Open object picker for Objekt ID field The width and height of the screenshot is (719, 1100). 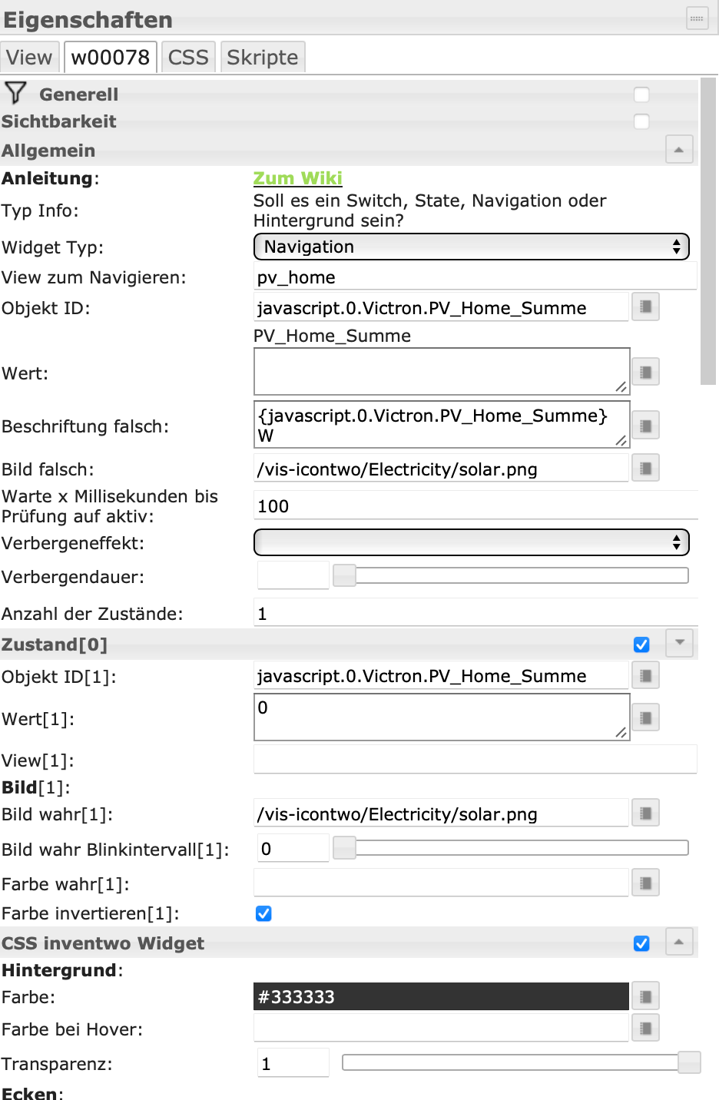pyautogui.click(x=645, y=307)
